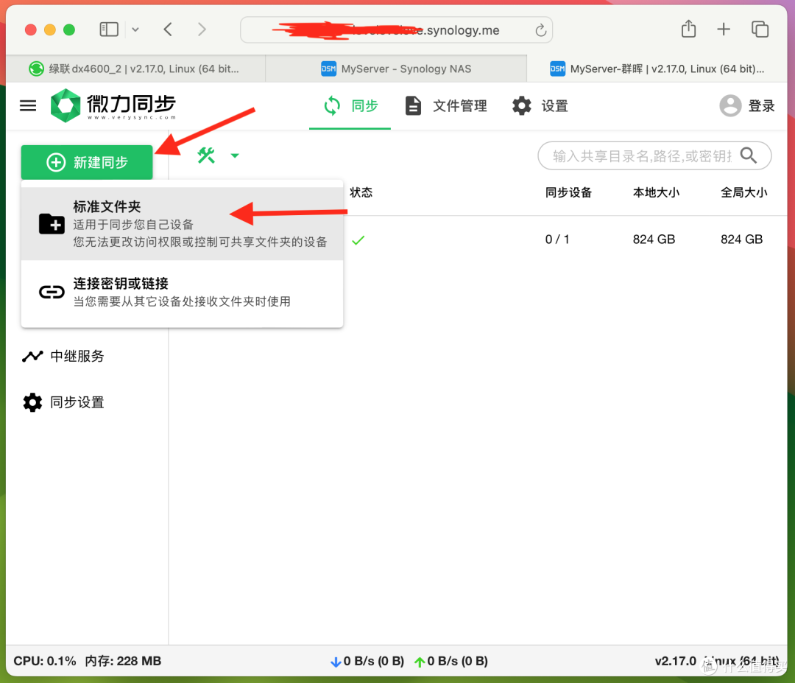Select the wrench tools icon
Screen dimensions: 795x683
(206, 155)
